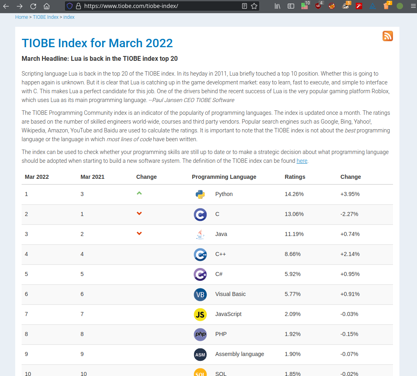This screenshot has width=417, height=376.
Task: Click the TIOBE Index for March 2022 heading
Action: click(x=97, y=43)
